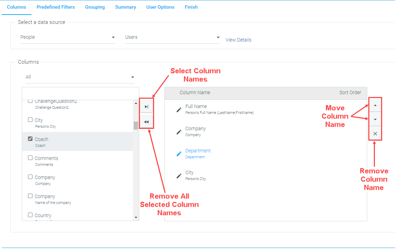Click the add selected columns arrow button
The image size is (397, 249).
pos(146,107)
